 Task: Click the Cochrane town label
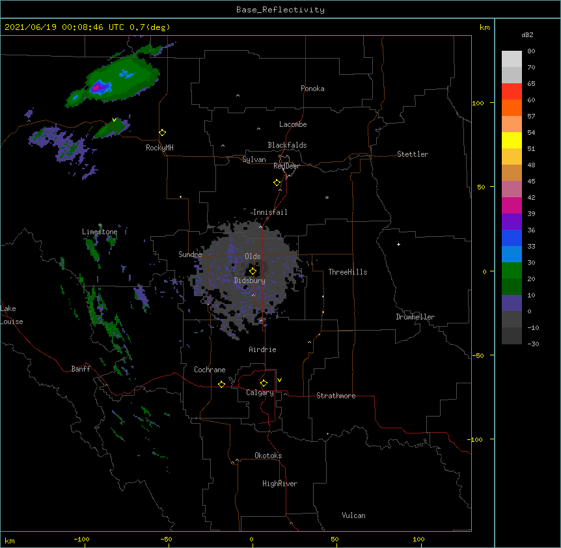210,370
